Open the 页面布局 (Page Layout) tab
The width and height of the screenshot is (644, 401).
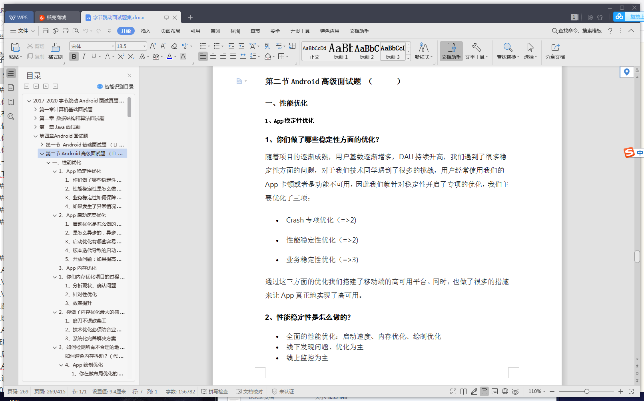click(171, 31)
